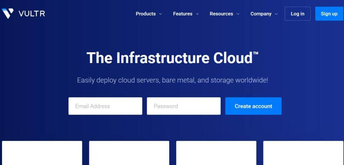The image size is (344, 165).
Task: Select the first white card at the bottom
Action: (42, 153)
